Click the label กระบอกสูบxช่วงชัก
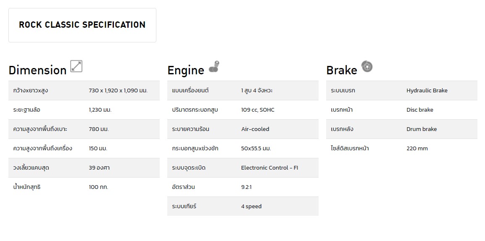 click(195, 148)
